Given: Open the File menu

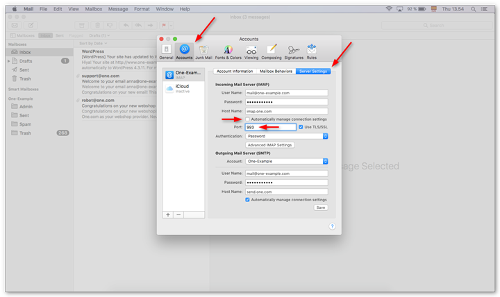Looking at the screenshot, I should coord(43,9).
